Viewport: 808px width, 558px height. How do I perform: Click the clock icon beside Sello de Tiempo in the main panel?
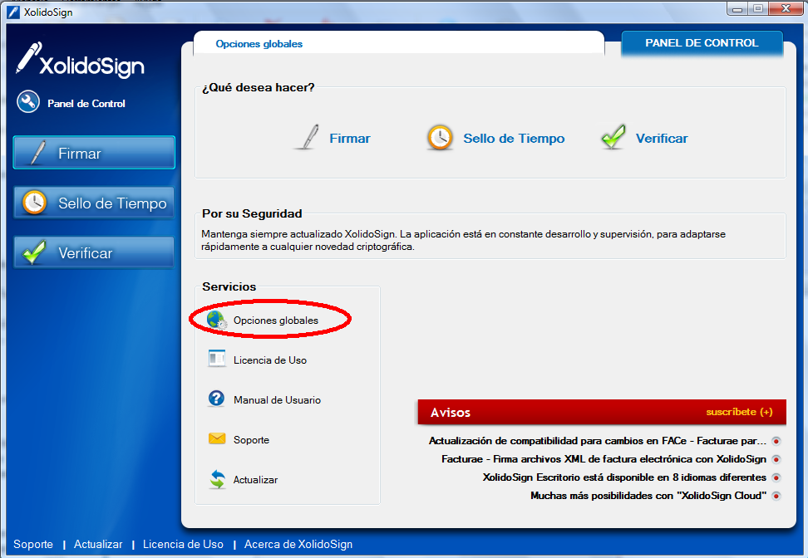point(440,138)
